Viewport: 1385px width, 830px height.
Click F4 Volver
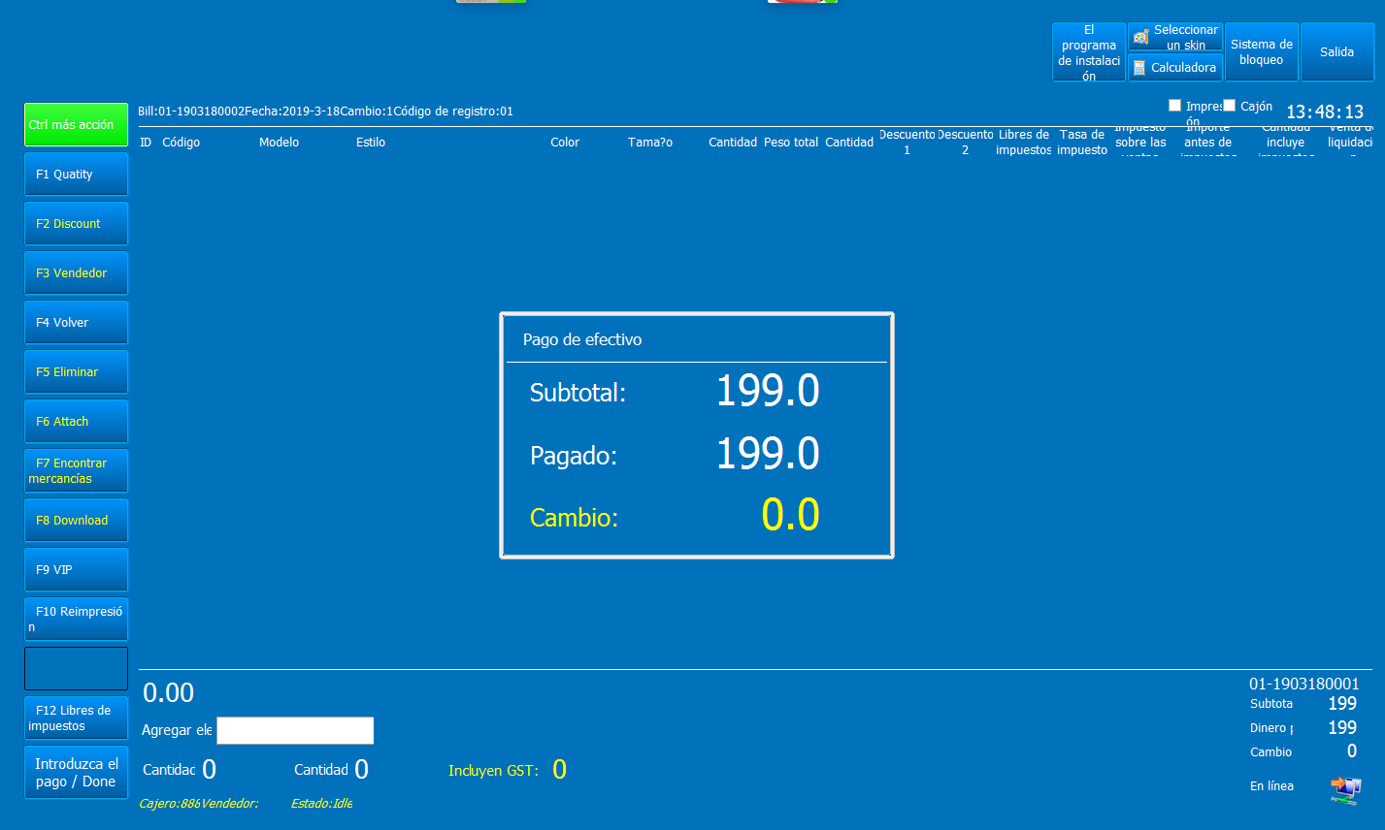(x=76, y=323)
